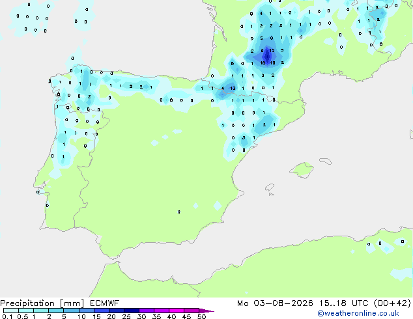Select the "30" legend label
This screenshot has width=413, height=319.
141,316
